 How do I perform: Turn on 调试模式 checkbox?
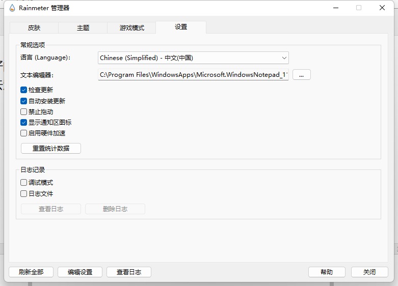pos(24,182)
